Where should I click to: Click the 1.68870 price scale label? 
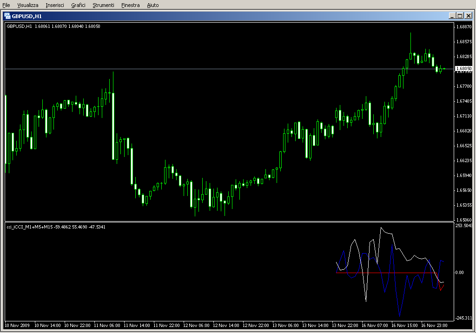tap(463, 27)
